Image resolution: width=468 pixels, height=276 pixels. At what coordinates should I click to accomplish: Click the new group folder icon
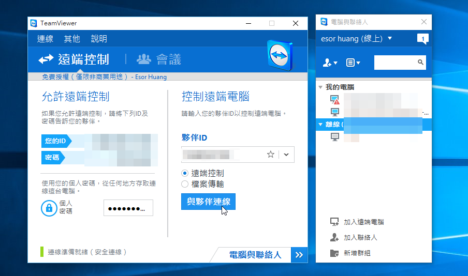[x=334, y=253]
